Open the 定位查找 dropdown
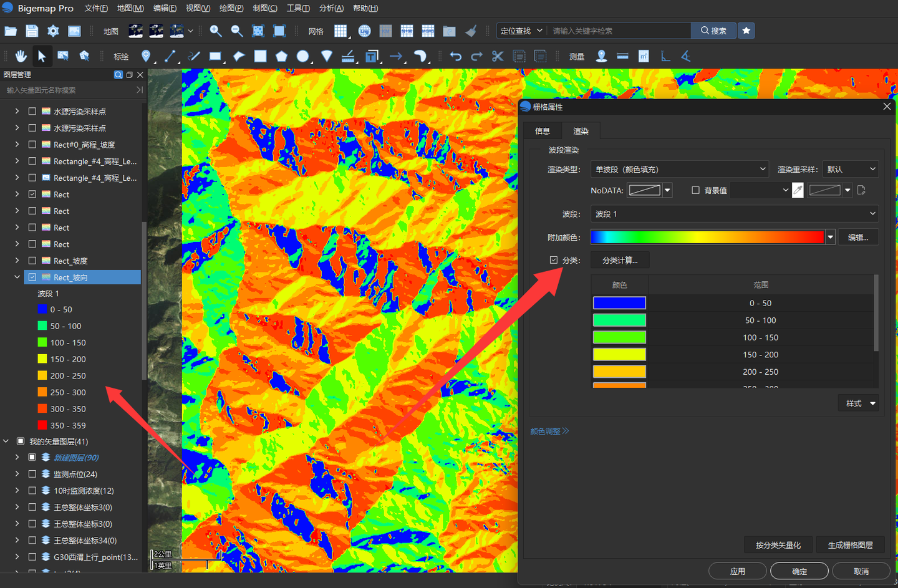The height and width of the screenshot is (588, 898). point(522,31)
